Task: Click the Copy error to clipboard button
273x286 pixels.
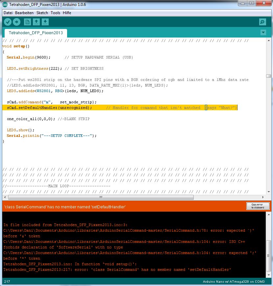Action: click(258, 206)
